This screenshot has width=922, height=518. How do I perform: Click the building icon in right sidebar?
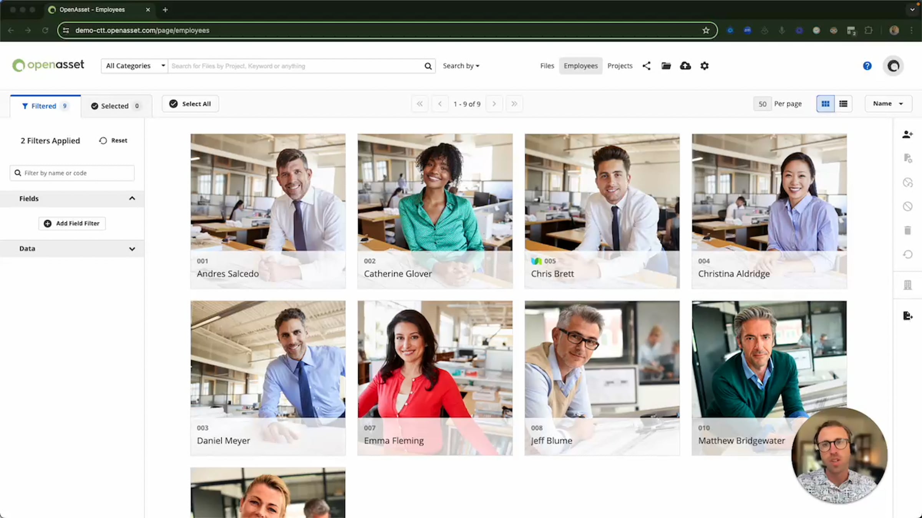[908, 285]
